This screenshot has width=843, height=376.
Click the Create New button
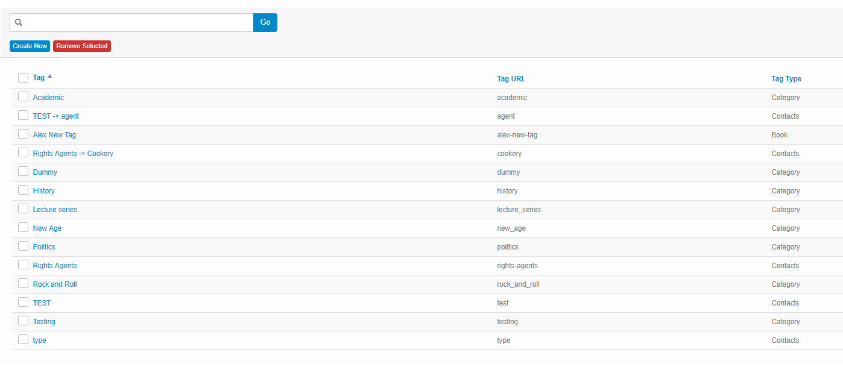[30, 46]
